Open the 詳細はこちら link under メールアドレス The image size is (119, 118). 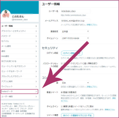point(92,25)
